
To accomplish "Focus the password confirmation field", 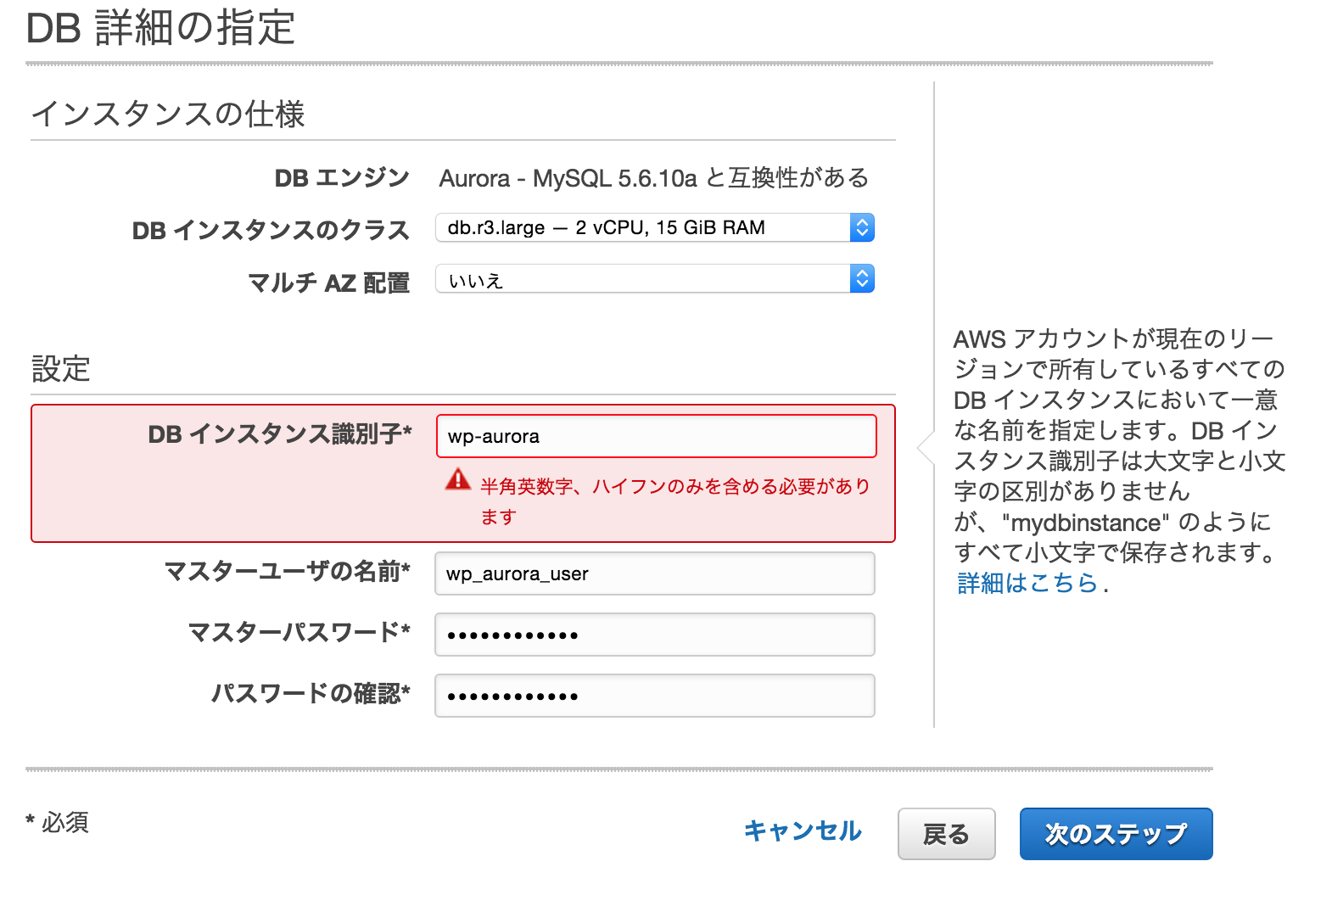I will coord(655,696).
